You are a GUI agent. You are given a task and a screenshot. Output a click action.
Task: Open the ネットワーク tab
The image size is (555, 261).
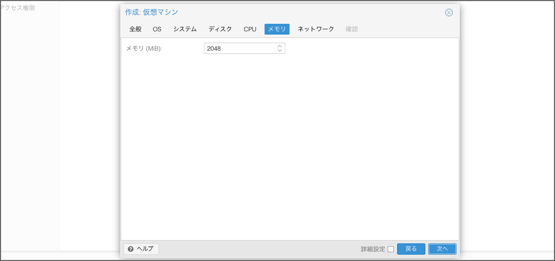point(316,29)
